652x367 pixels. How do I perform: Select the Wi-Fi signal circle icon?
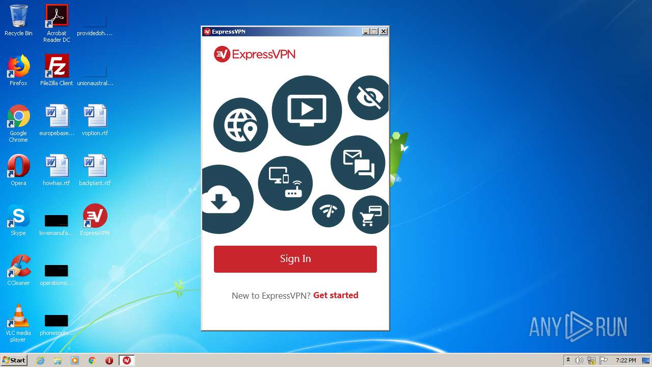[x=329, y=211]
